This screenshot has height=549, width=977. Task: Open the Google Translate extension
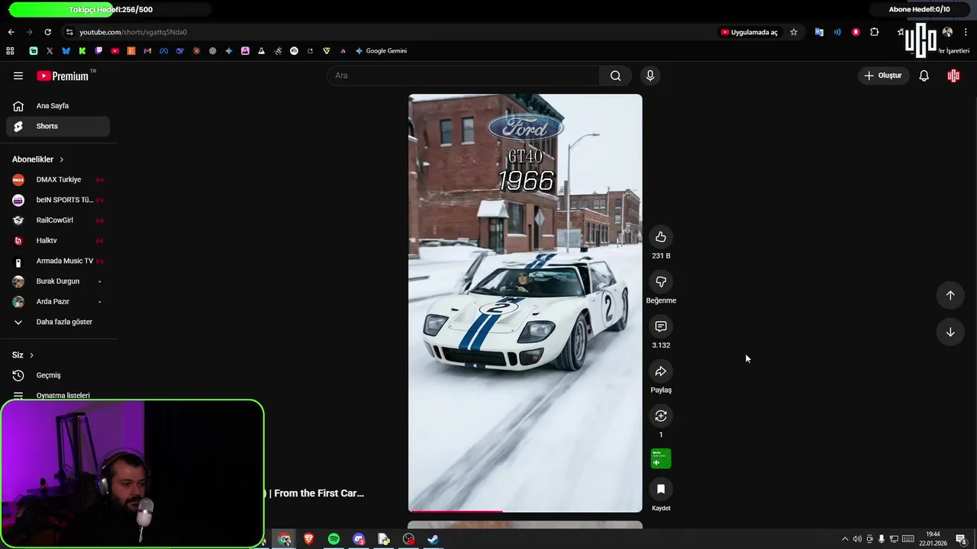pyautogui.click(x=819, y=32)
